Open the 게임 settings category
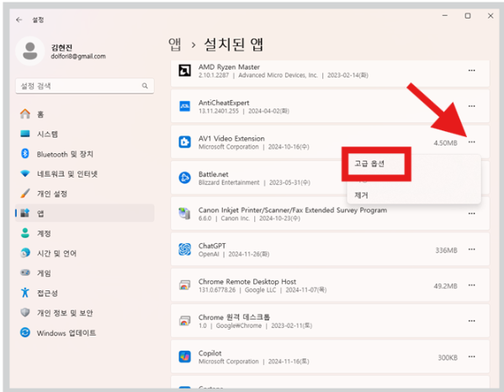The height and width of the screenshot is (392, 504). 84,273
